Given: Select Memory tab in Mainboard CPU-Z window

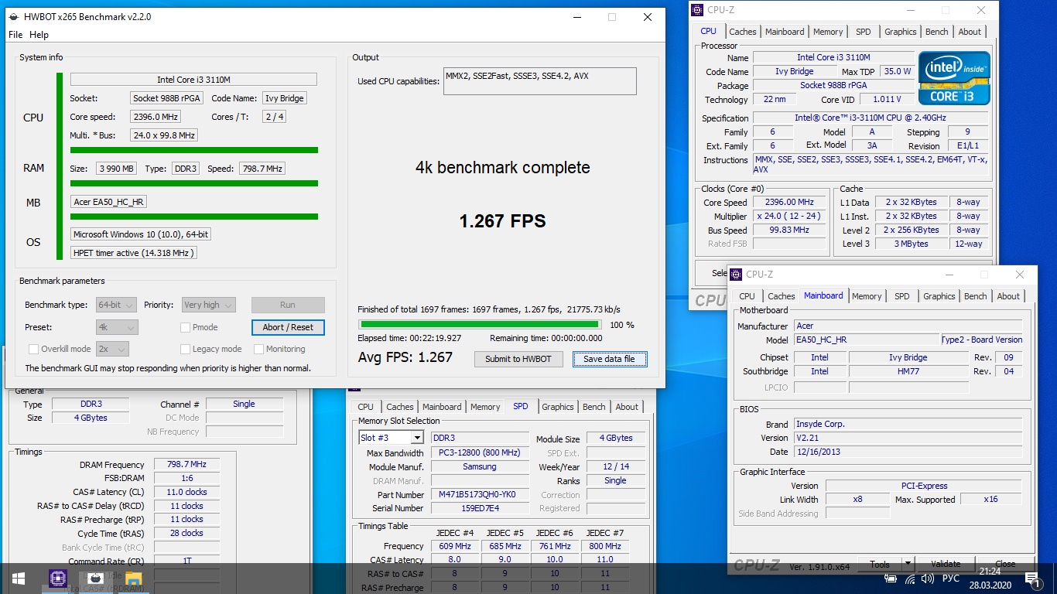Looking at the screenshot, I should 867,296.
